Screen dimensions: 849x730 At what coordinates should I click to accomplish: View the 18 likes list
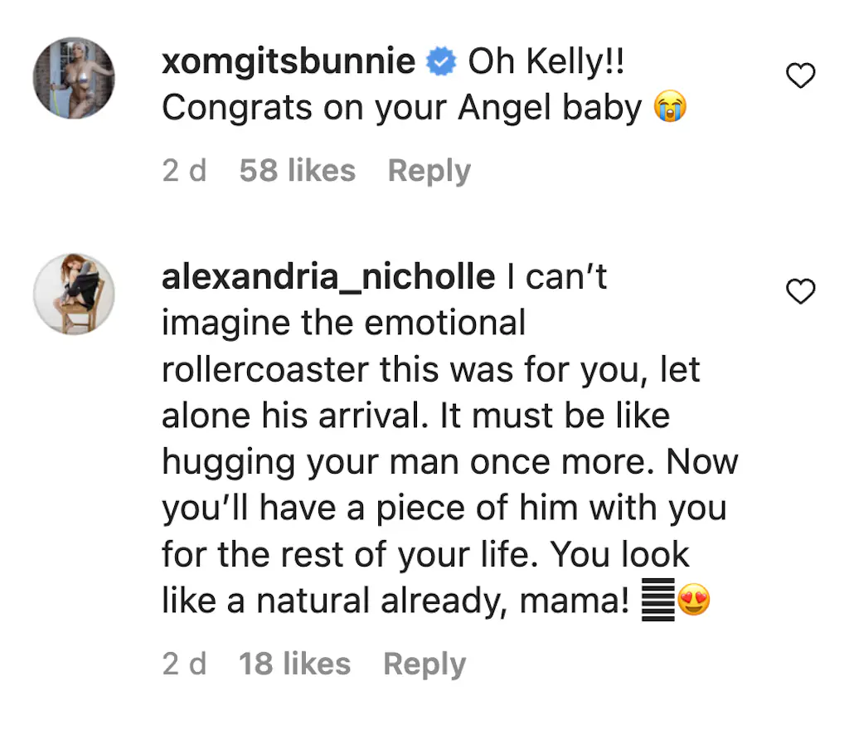(x=294, y=664)
